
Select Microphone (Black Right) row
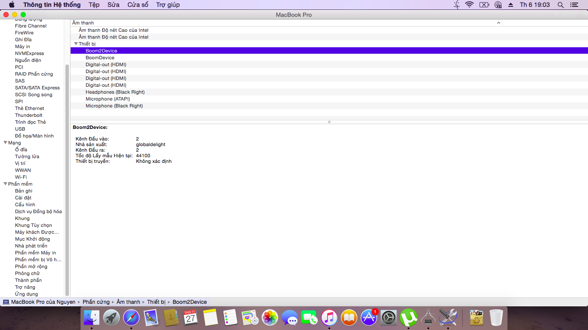point(329,106)
